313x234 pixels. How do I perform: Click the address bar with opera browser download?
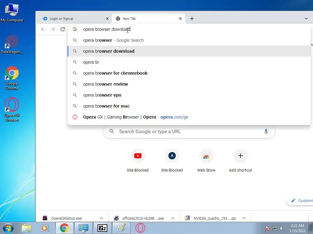(x=189, y=29)
